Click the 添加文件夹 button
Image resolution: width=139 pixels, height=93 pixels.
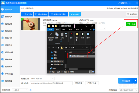[41, 14]
